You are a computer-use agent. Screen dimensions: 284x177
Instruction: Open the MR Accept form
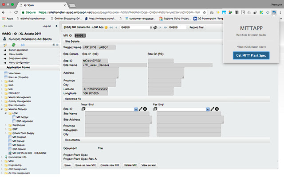[x=22, y=117]
